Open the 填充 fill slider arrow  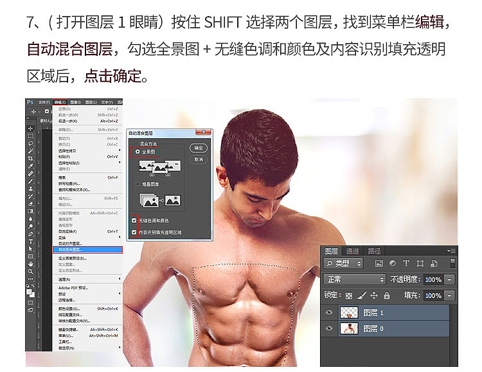[450, 296]
